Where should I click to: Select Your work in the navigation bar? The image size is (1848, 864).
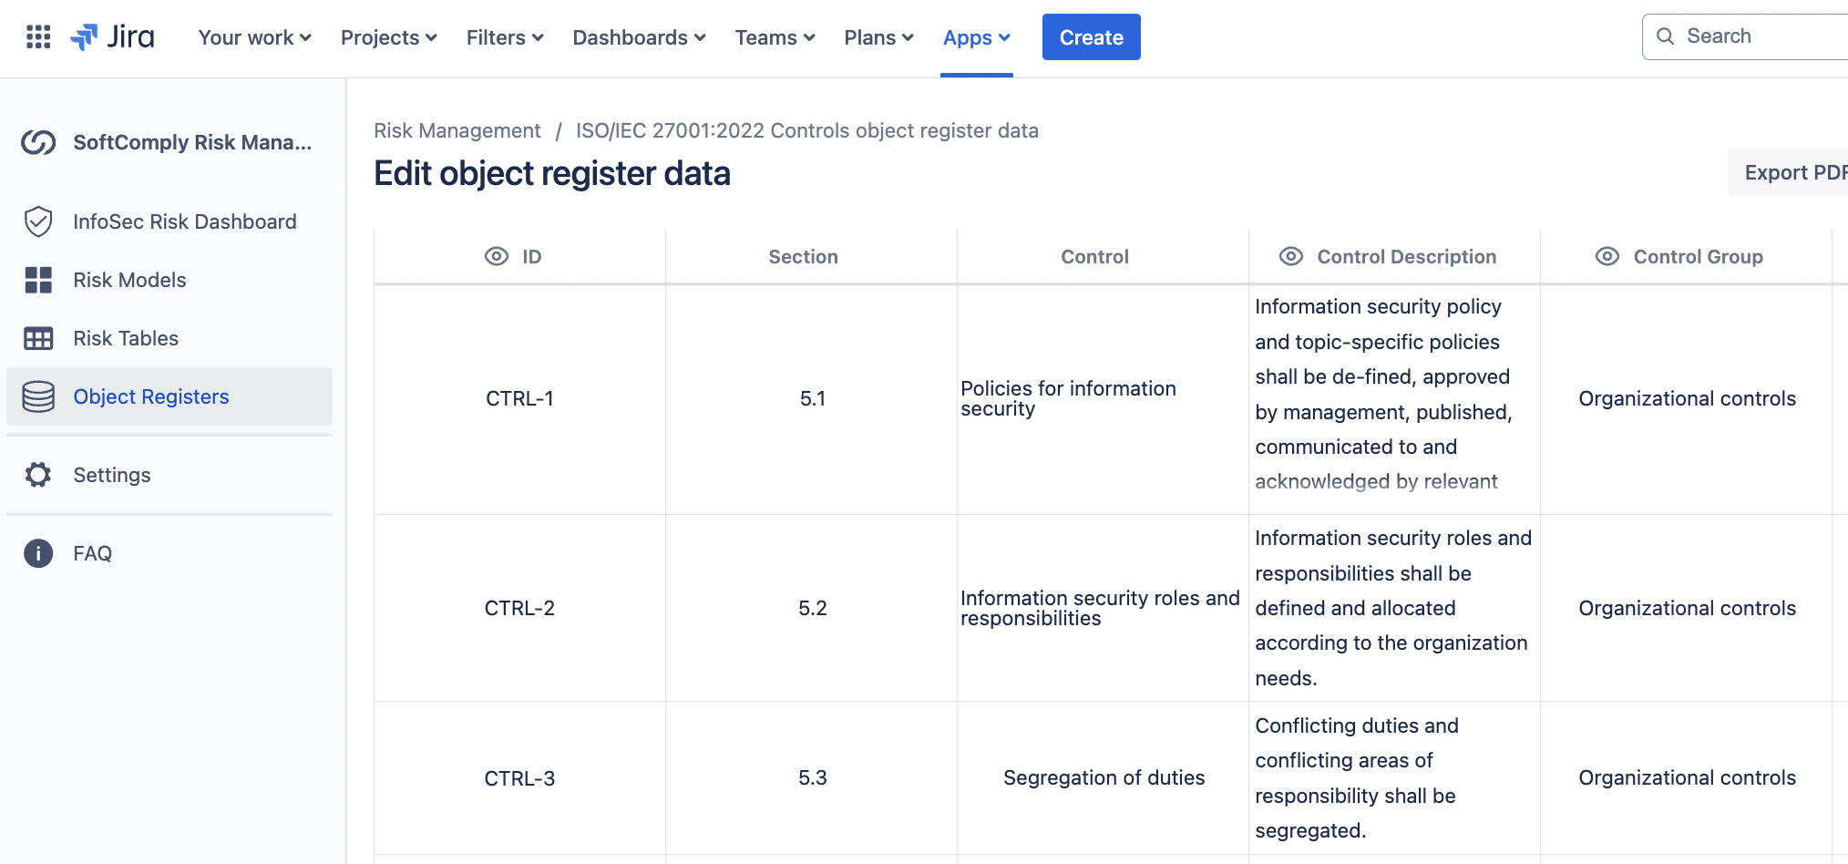pyautogui.click(x=254, y=37)
